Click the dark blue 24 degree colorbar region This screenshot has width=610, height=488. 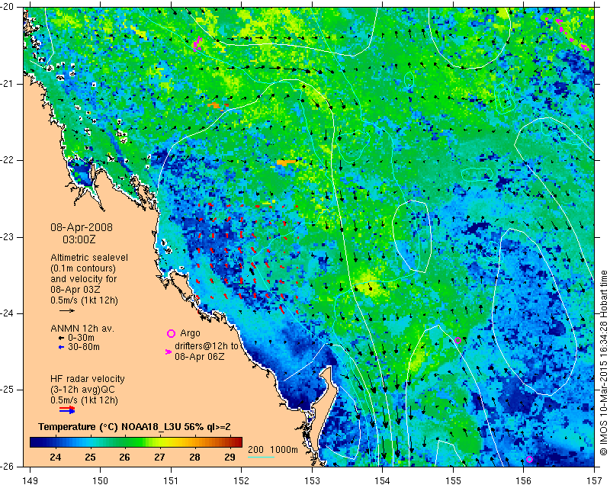(55, 442)
